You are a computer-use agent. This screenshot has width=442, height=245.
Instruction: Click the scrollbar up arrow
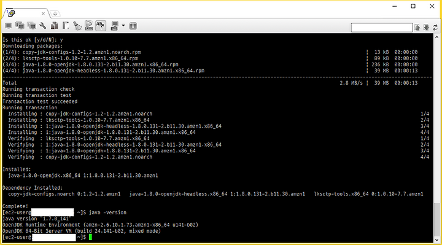[436, 37]
